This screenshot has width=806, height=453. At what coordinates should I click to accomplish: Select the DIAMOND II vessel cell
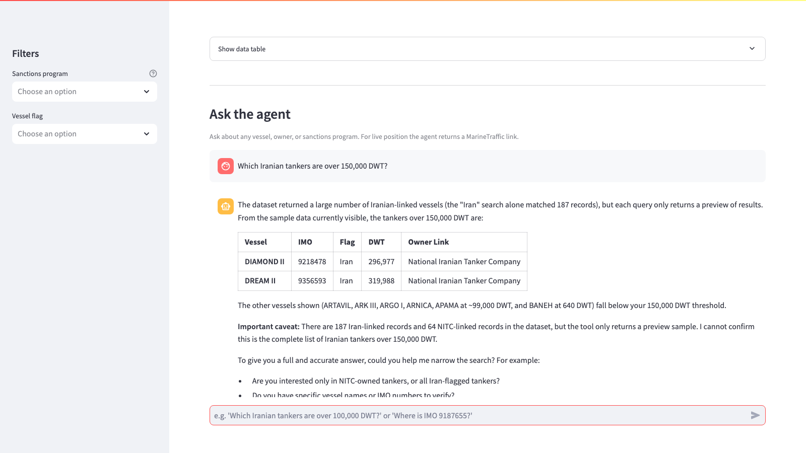pyautogui.click(x=264, y=262)
